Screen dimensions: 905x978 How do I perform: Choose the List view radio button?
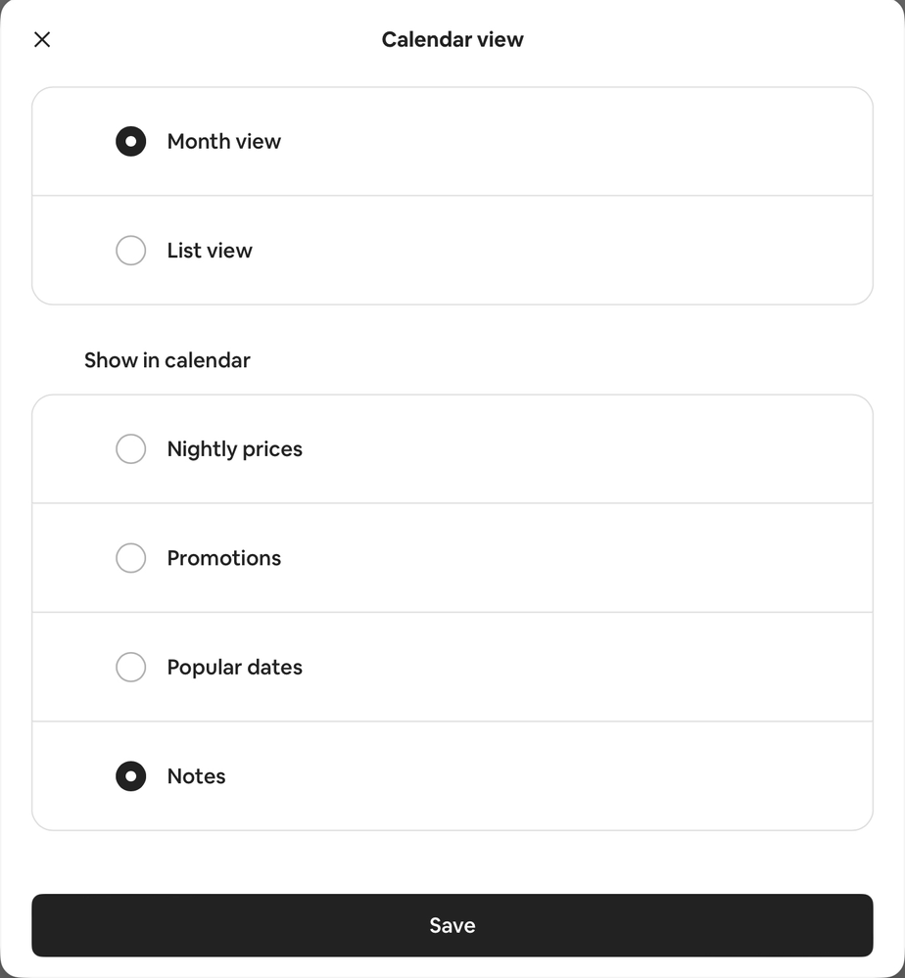130,251
